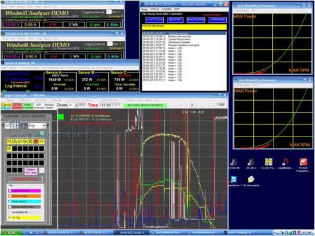The width and height of the screenshot is (315, 236).
Task: Open the TeamViewer 7 desktop shortcut
Action: [x=235, y=181]
